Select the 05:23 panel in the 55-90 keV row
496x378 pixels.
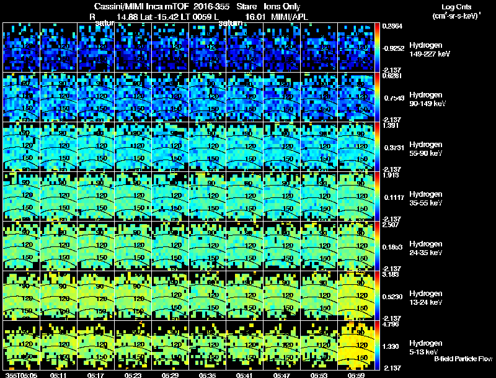pyautogui.click(x=133, y=147)
